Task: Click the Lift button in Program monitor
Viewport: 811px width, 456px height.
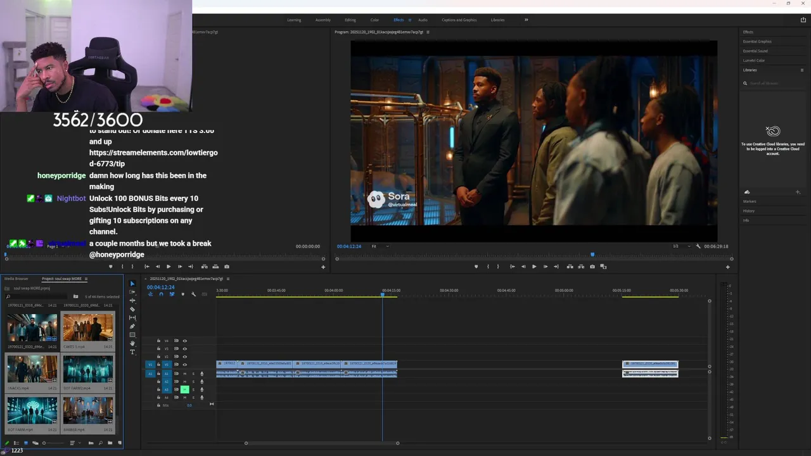Action: 570,267
